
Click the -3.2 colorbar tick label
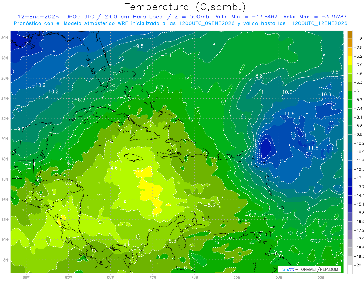[359, 56]
